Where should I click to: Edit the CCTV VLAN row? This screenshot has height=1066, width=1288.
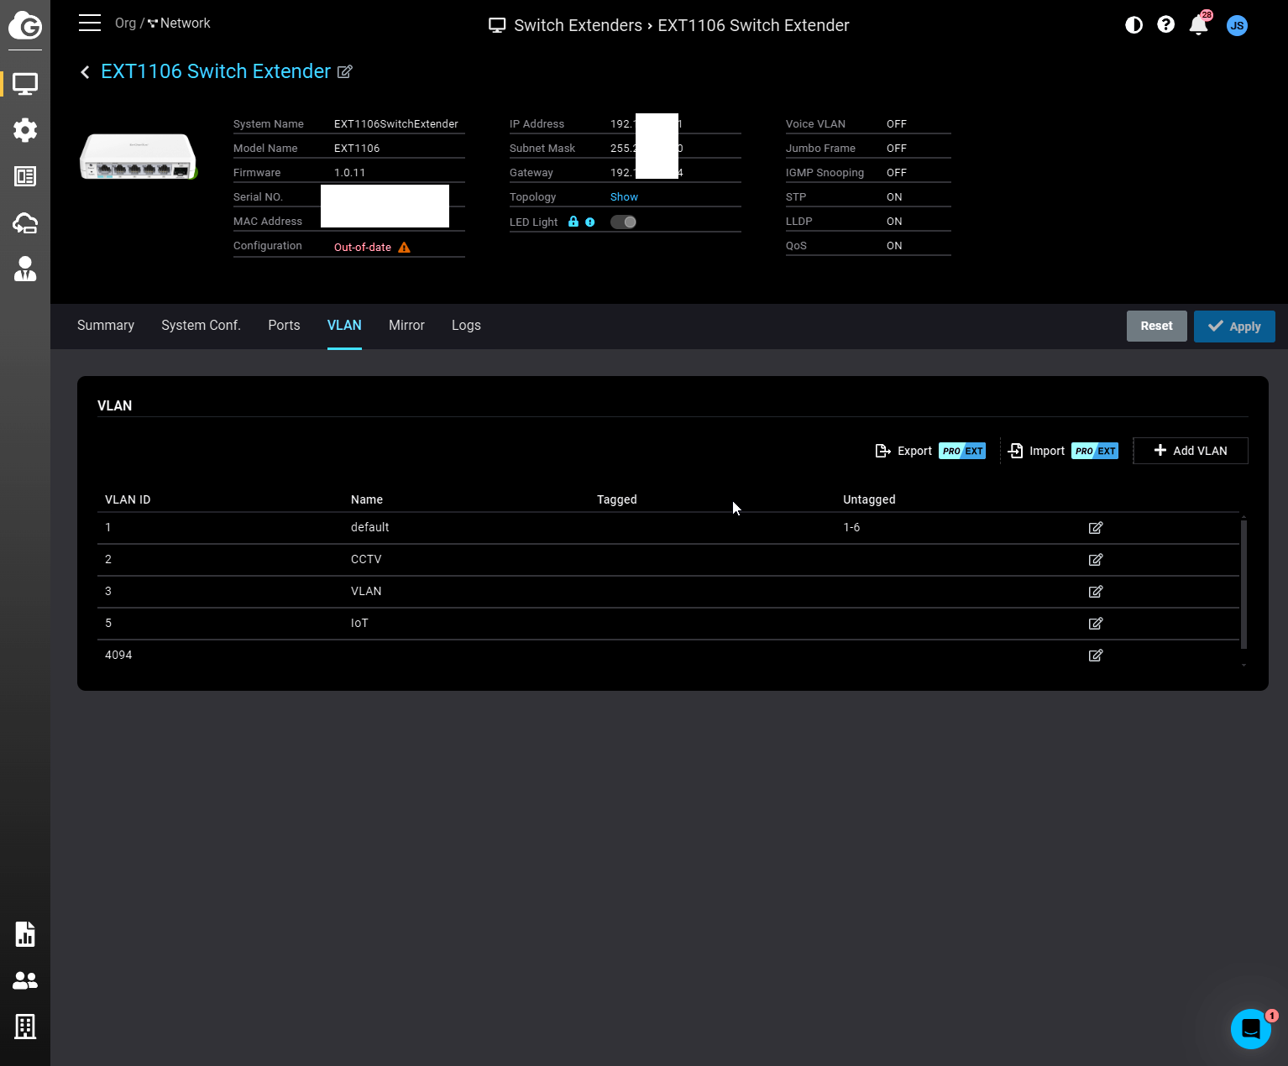point(1095,560)
